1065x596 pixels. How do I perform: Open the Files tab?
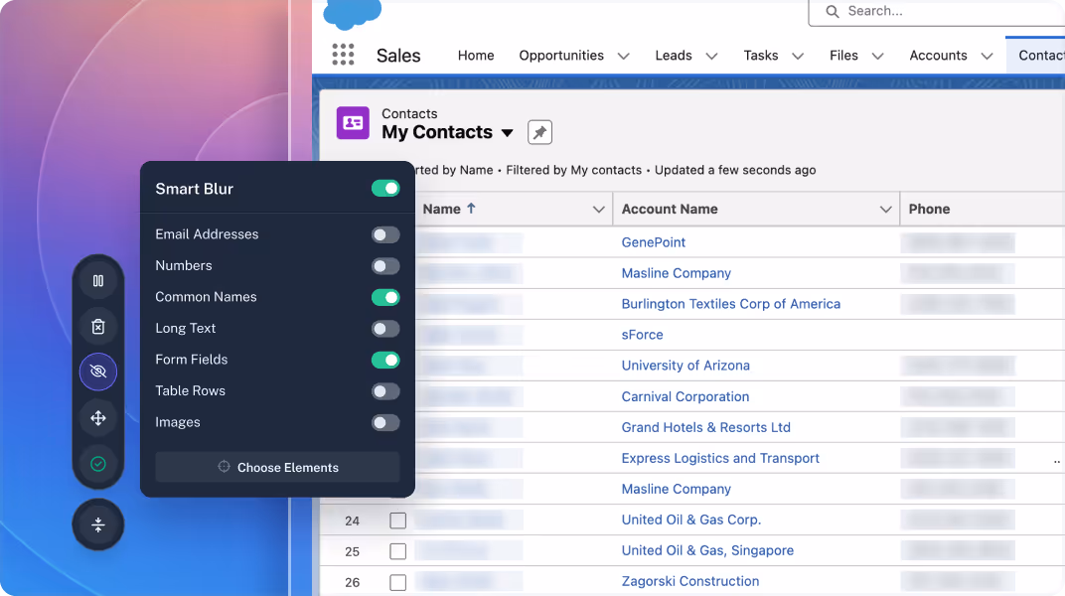tap(843, 55)
